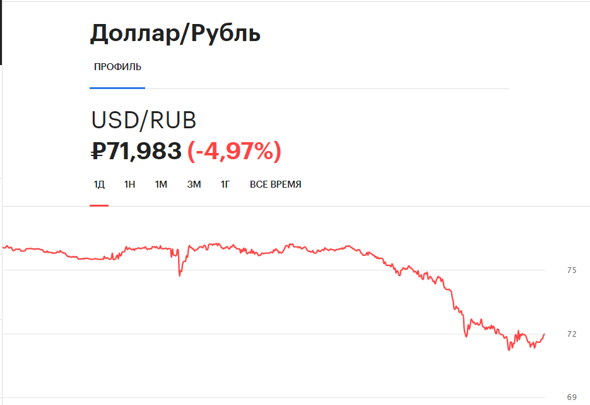Click the lowest point of the red line

[509, 349]
